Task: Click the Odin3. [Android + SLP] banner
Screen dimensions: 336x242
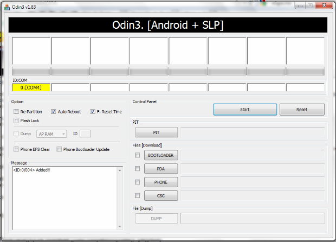Action: 168,25
